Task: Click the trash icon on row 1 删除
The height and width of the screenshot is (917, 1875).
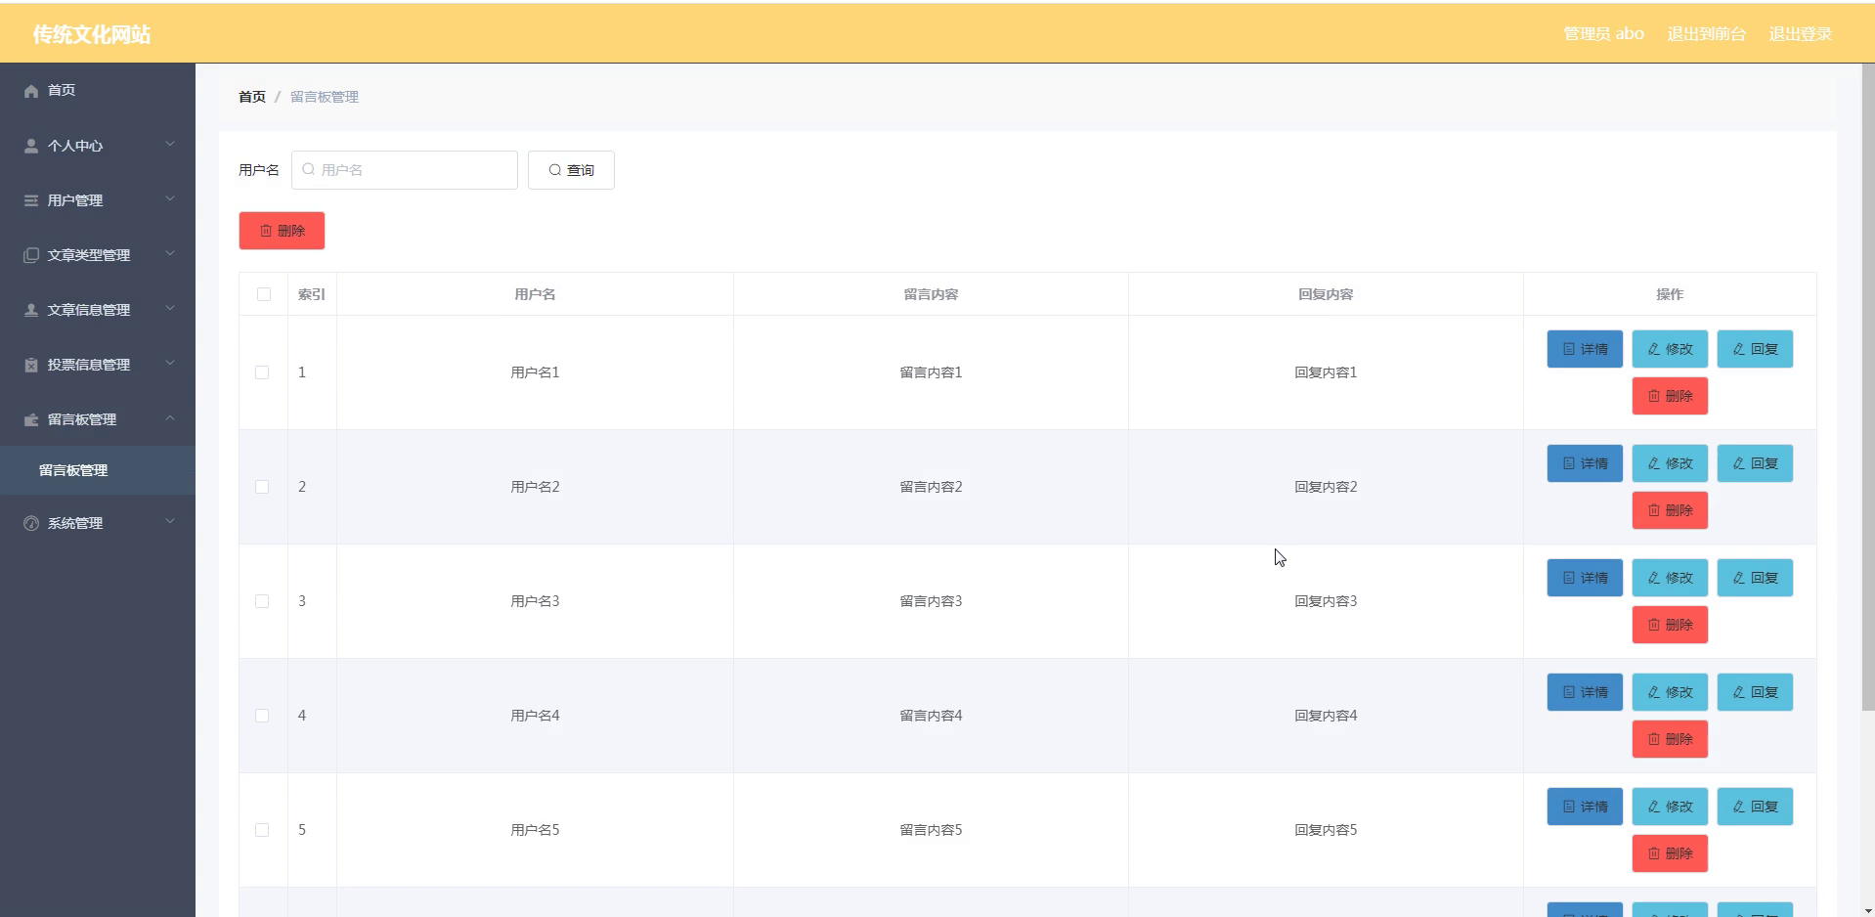Action: tap(1654, 396)
